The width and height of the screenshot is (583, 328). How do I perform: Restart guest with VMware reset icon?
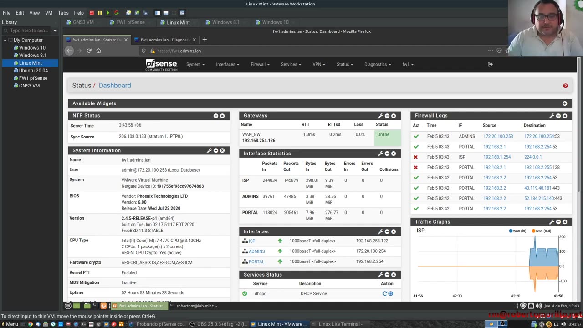(116, 13)
